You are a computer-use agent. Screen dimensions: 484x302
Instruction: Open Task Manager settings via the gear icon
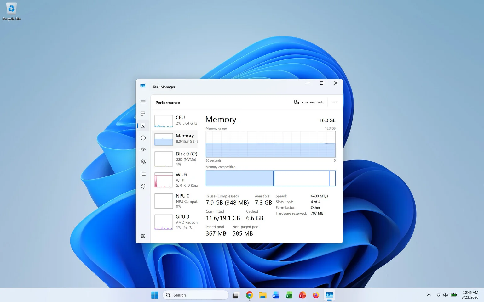tap(143, 236)
